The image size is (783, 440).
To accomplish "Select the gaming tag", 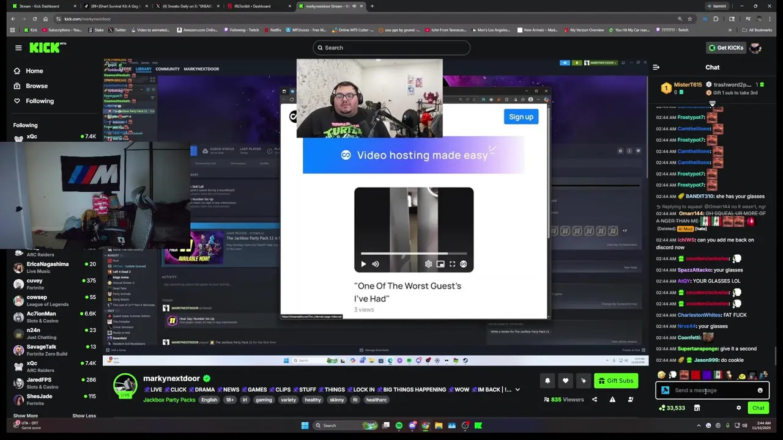I will (x=264, y=400).
